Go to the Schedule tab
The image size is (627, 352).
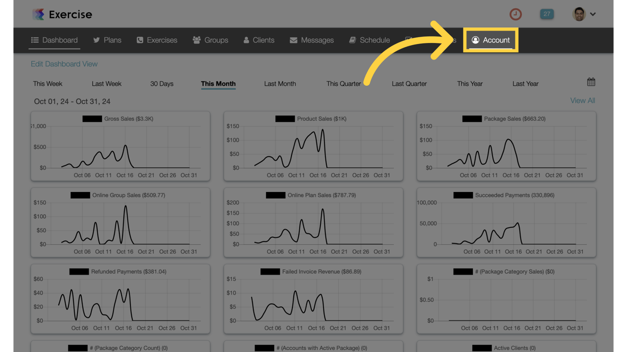click(369, 40)
